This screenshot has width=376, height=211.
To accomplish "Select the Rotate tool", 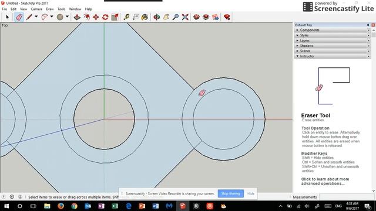I will (105, 17).
